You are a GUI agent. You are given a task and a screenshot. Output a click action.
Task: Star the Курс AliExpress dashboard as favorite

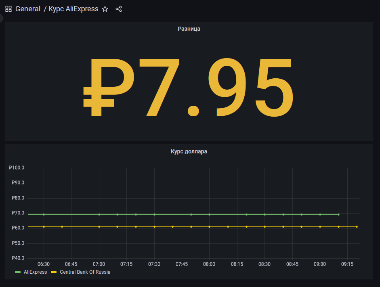[105, 9]
